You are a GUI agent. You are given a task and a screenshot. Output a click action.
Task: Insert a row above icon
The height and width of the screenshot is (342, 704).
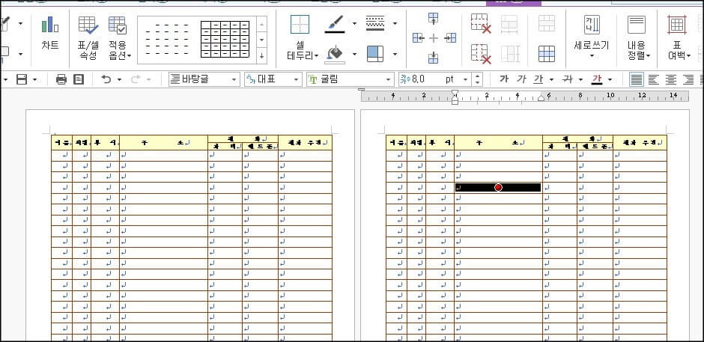(x=434, y=19)
